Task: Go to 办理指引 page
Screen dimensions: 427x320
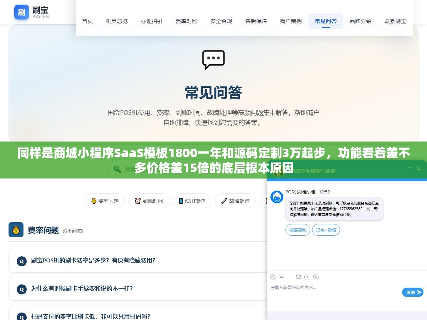Action: pyautogui.click(x=152, y=21)
